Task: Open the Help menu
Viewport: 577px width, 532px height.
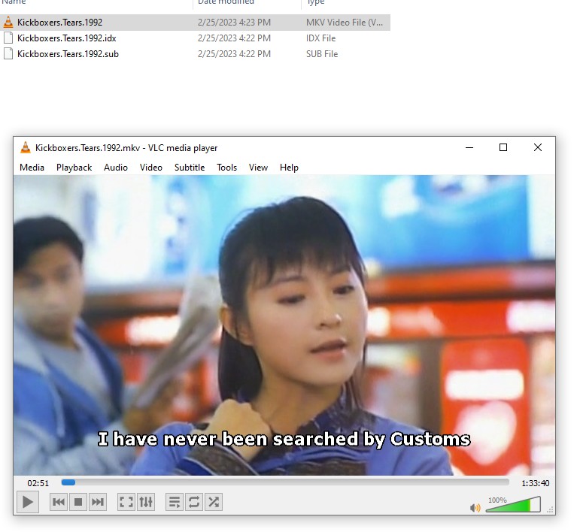Action: [x=289, y=168]
